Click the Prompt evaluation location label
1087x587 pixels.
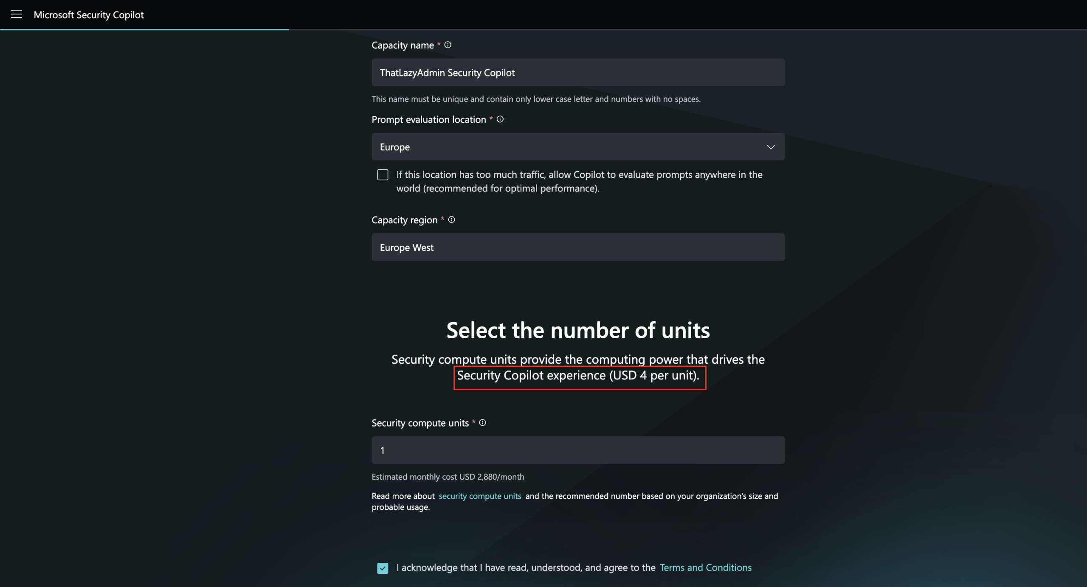(x=428, y=120)
